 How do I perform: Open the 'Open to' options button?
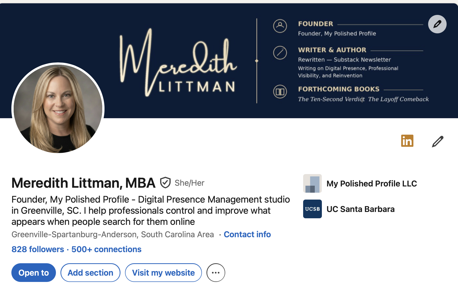(x=34, y=273)
